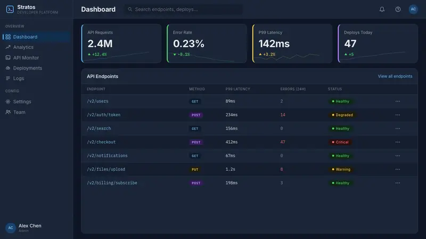Open the /v2/billing/subscribe endpoint

pos(112,183)
